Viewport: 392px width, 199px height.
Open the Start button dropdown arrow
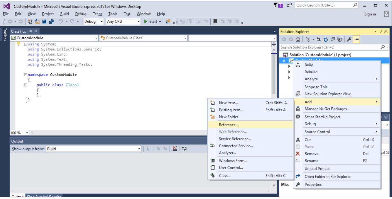160,21
